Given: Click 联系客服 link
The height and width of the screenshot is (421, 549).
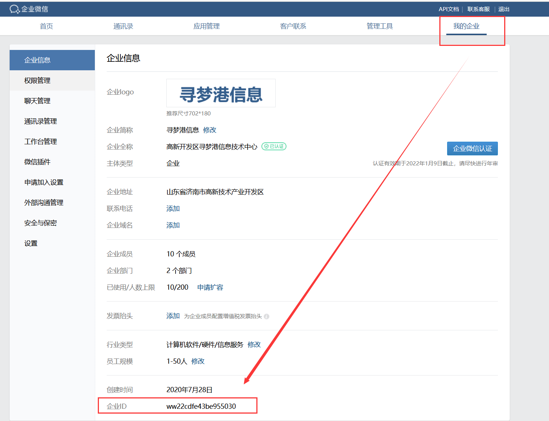Looking at the screenshot, I should pos(479,9).
